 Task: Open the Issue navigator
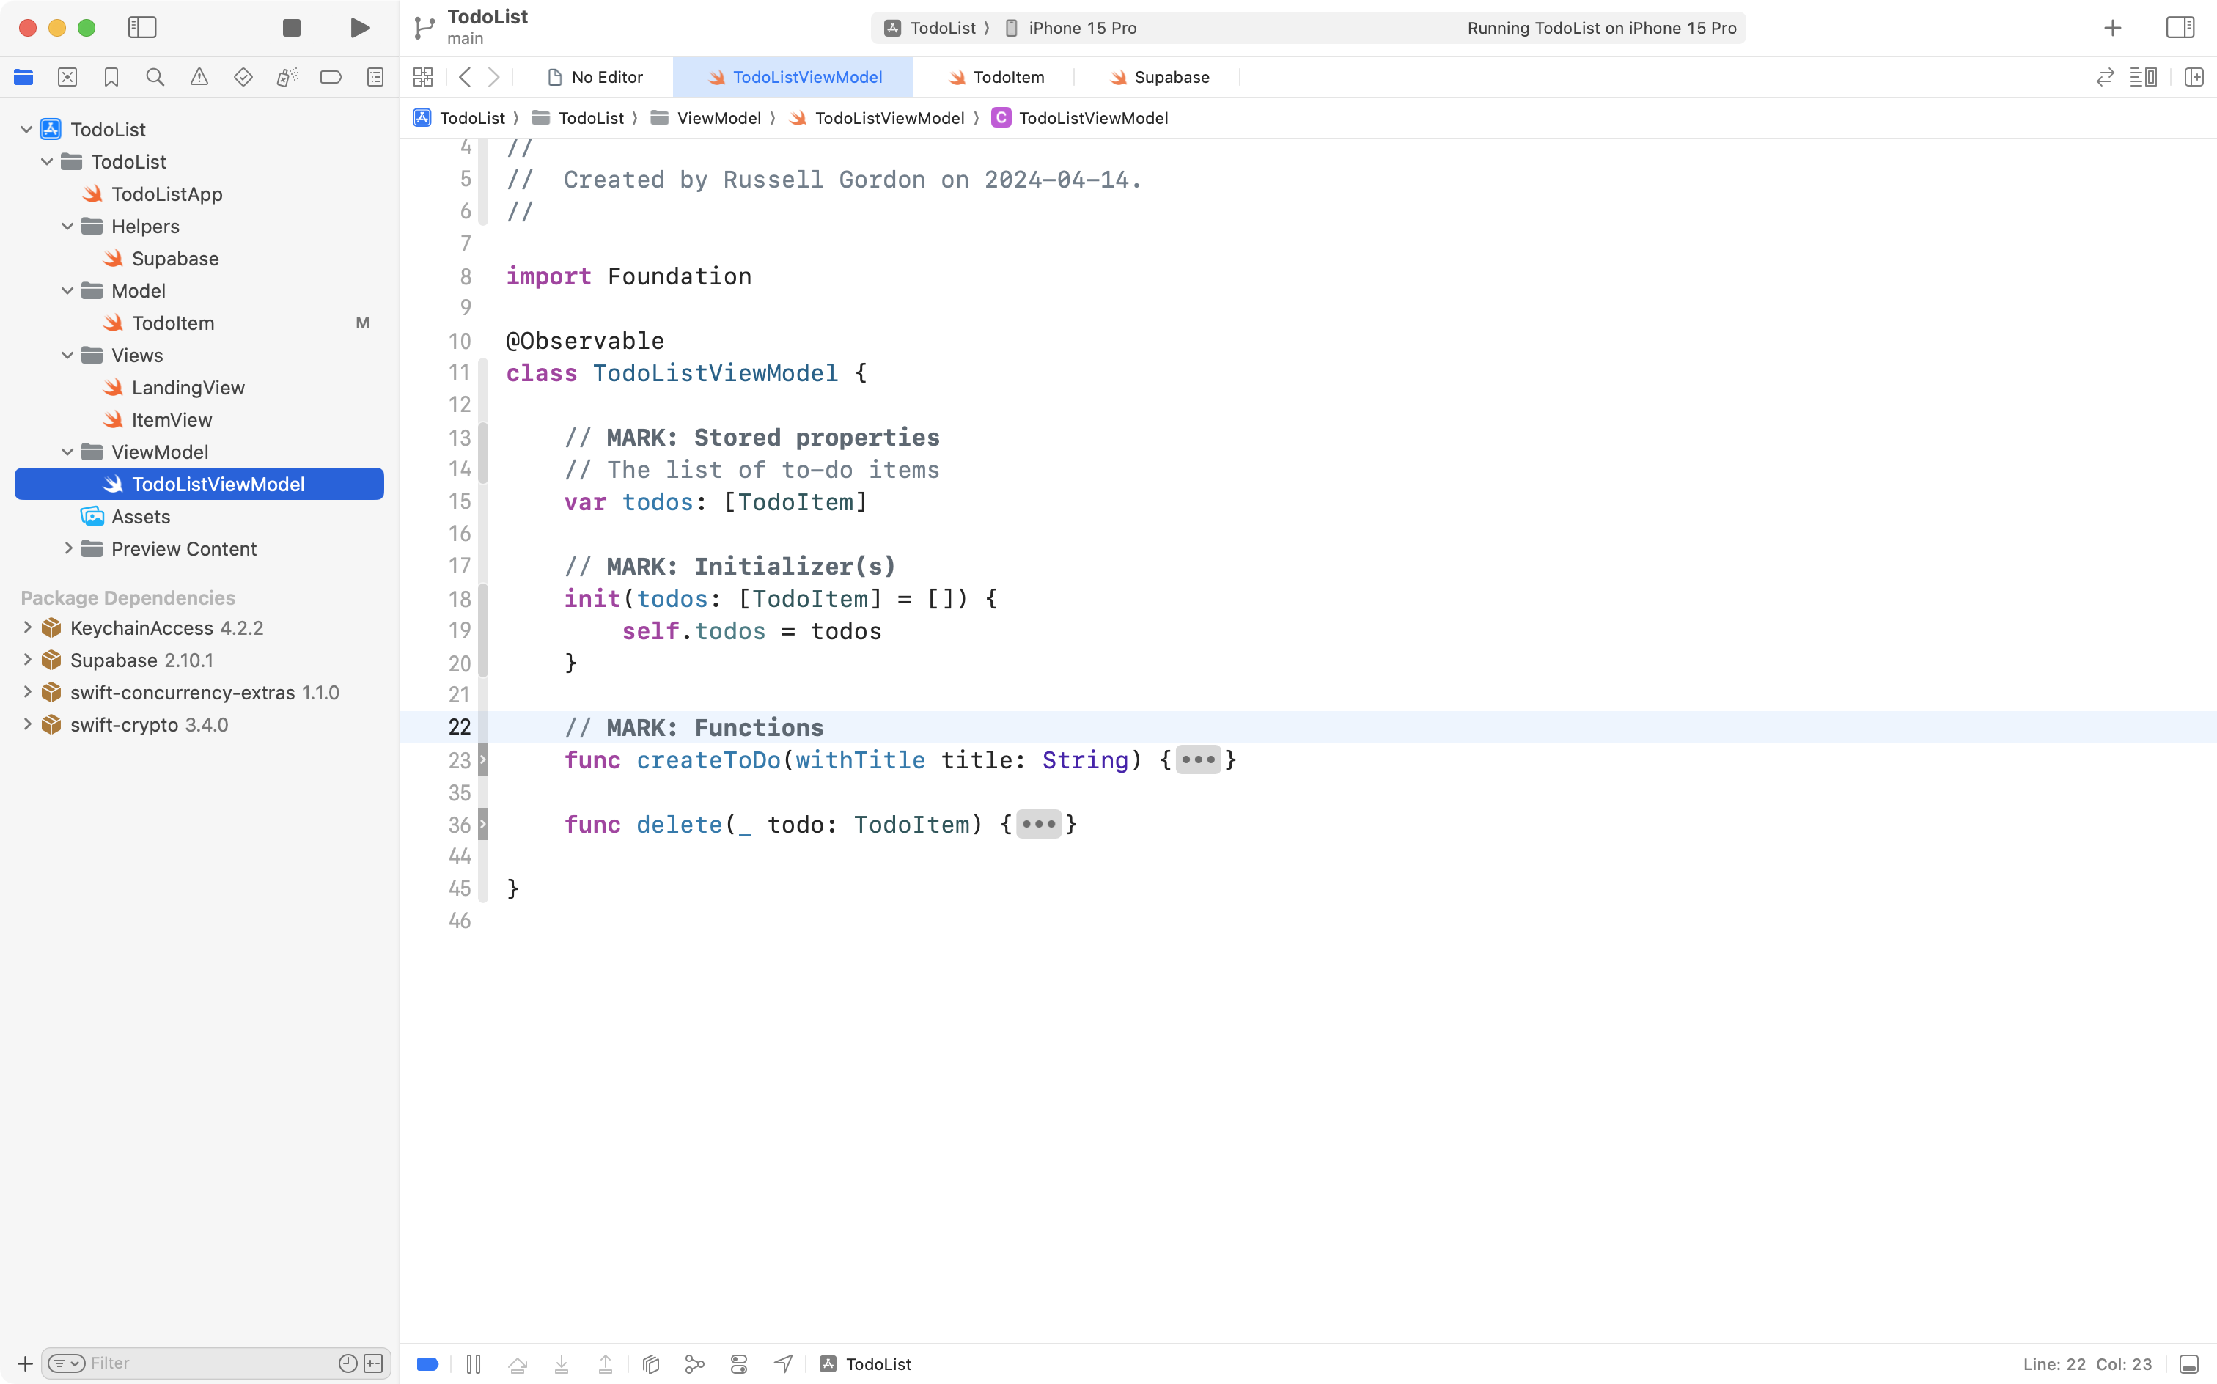(199, 77)
